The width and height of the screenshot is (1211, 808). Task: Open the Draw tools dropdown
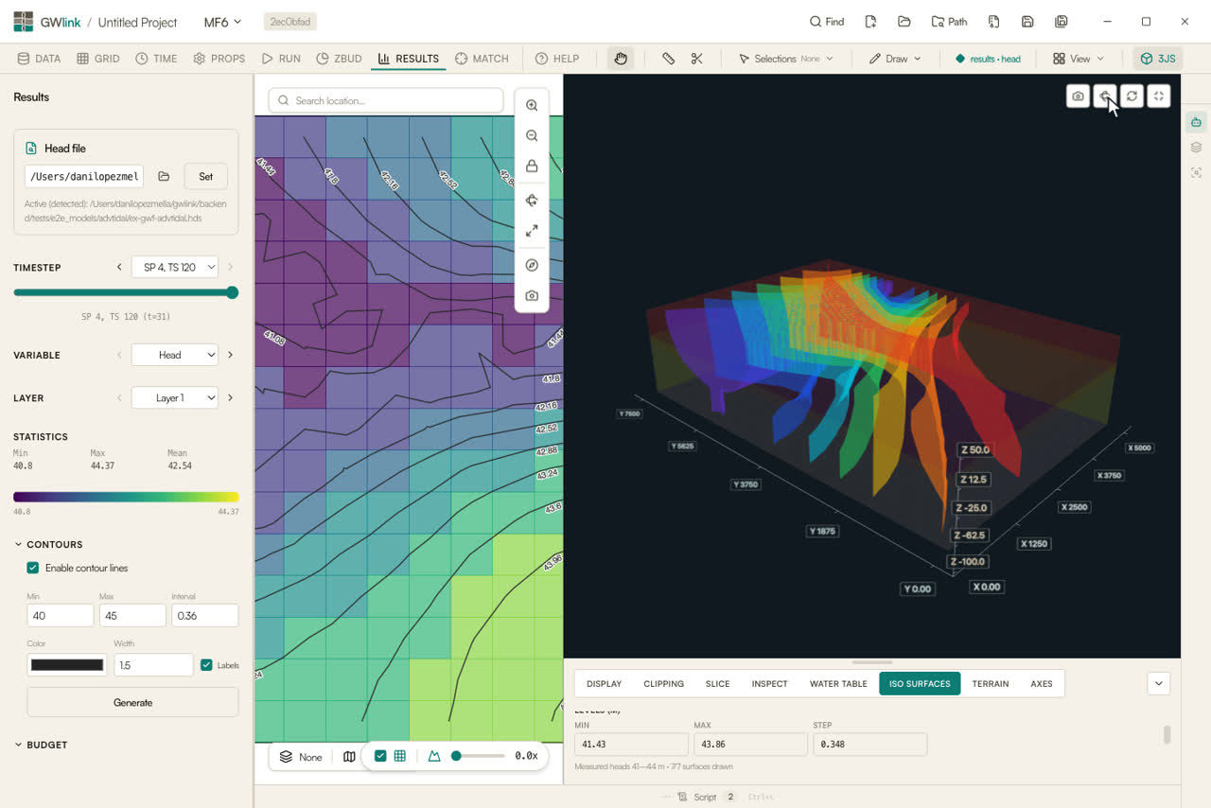[895, 59]
